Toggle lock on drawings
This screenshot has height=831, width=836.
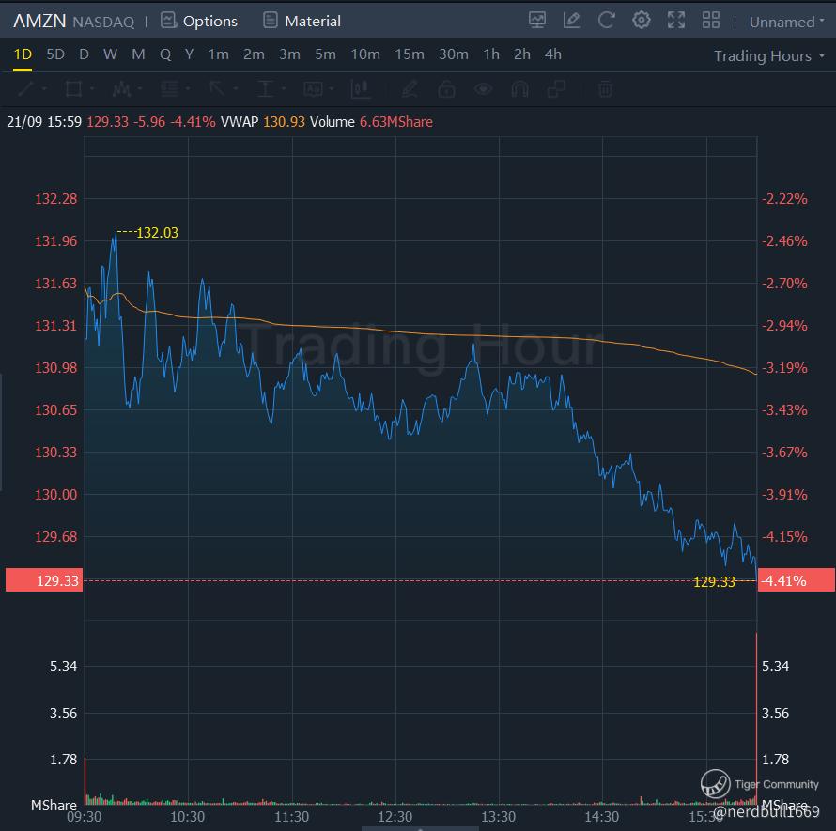pos(446,88)
